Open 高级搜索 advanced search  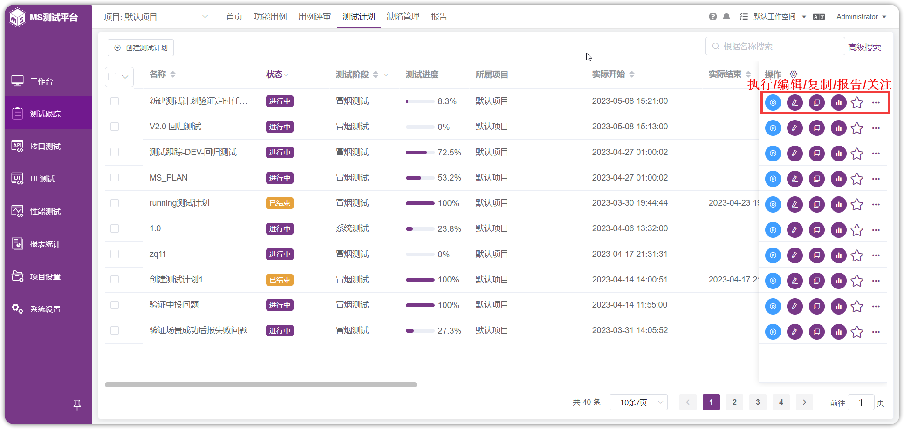(x=864, y=47)
